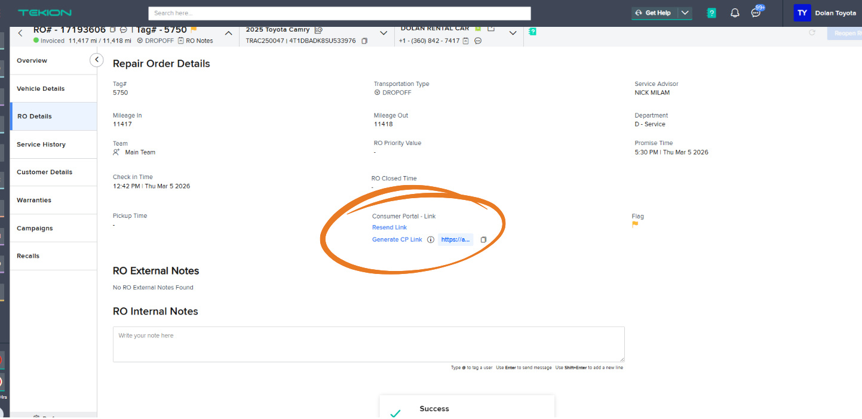Click the phone number +1 (360) 842-7417
This screenshot has height=419, width=862.
click(429, 41)
